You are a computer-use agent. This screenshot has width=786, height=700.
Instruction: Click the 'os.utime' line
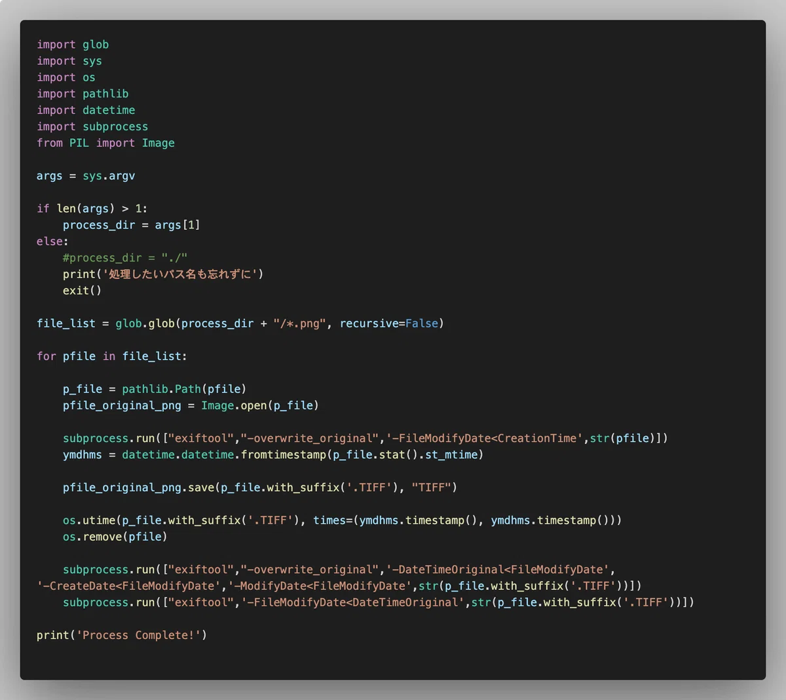(342, 520)
